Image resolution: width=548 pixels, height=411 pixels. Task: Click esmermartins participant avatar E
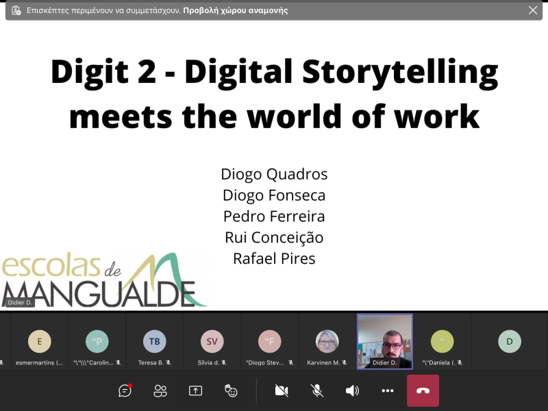(39, 341)
